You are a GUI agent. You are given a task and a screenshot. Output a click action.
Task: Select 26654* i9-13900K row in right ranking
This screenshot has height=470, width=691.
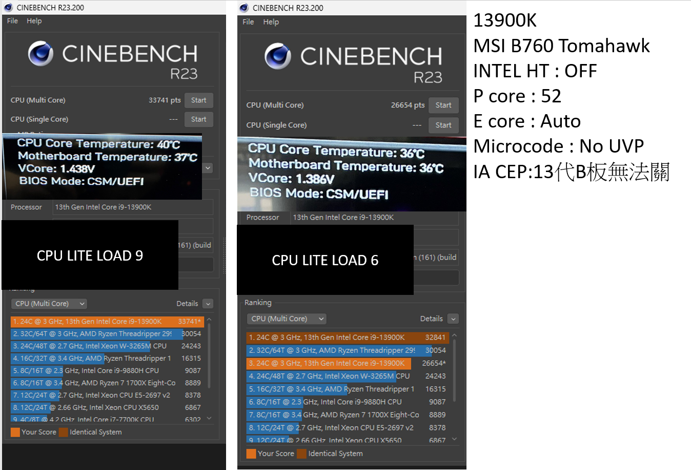[x=348, y=363]
